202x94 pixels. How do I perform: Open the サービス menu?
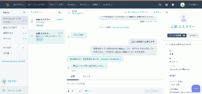coord(85,5)
